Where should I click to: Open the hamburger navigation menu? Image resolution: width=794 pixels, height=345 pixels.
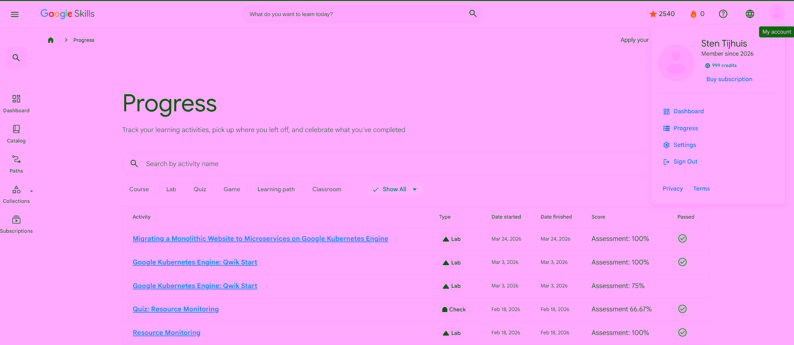[15, 14]
